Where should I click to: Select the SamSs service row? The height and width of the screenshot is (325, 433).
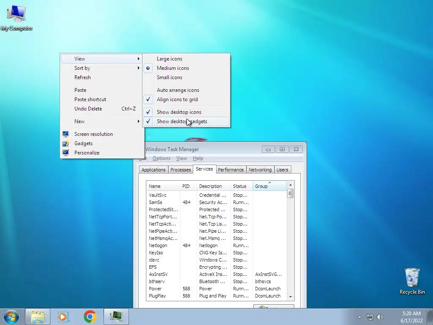tap(216, 202)
